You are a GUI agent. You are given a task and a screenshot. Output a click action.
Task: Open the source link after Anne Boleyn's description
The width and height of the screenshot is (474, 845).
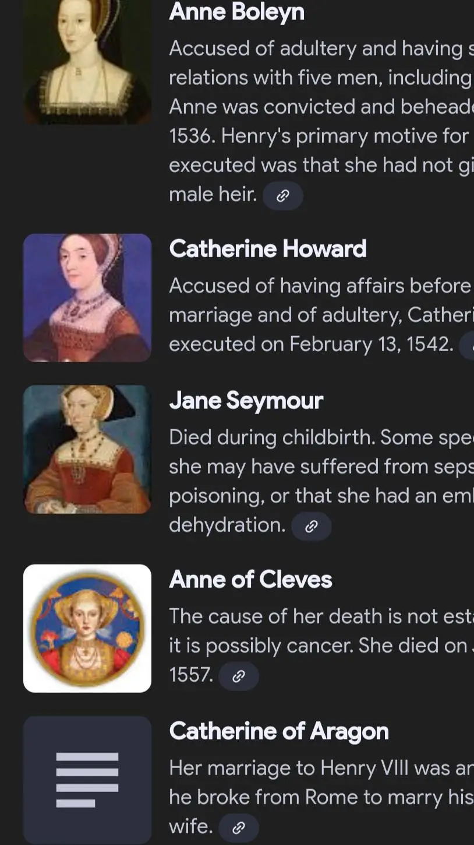pos(282,196)
